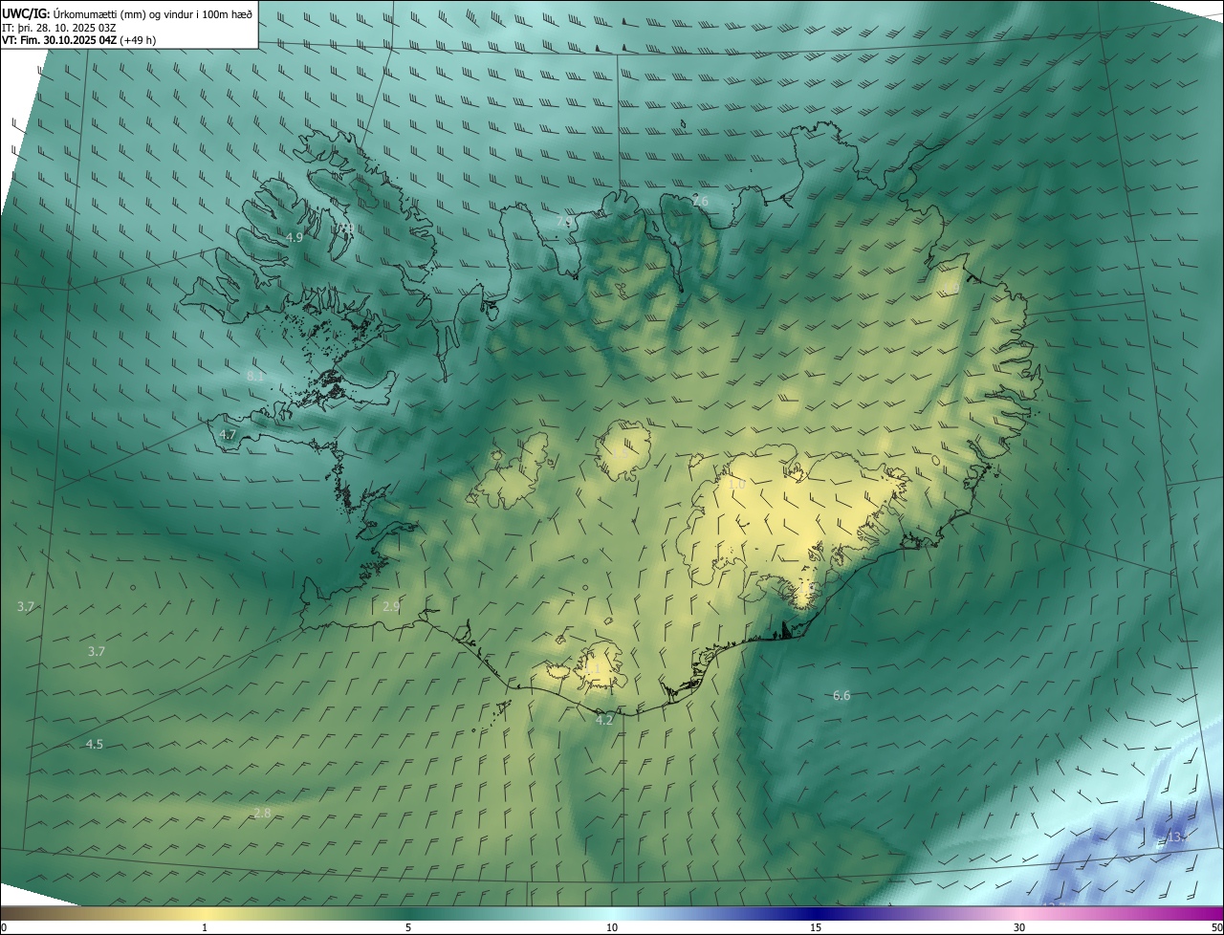Click the 50 tick label on the color scale
Image resolution: width=1224 pixels, height=935 pixels.
(x=1216, y=927)
